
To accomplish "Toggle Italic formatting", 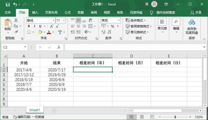I will 34,26.
